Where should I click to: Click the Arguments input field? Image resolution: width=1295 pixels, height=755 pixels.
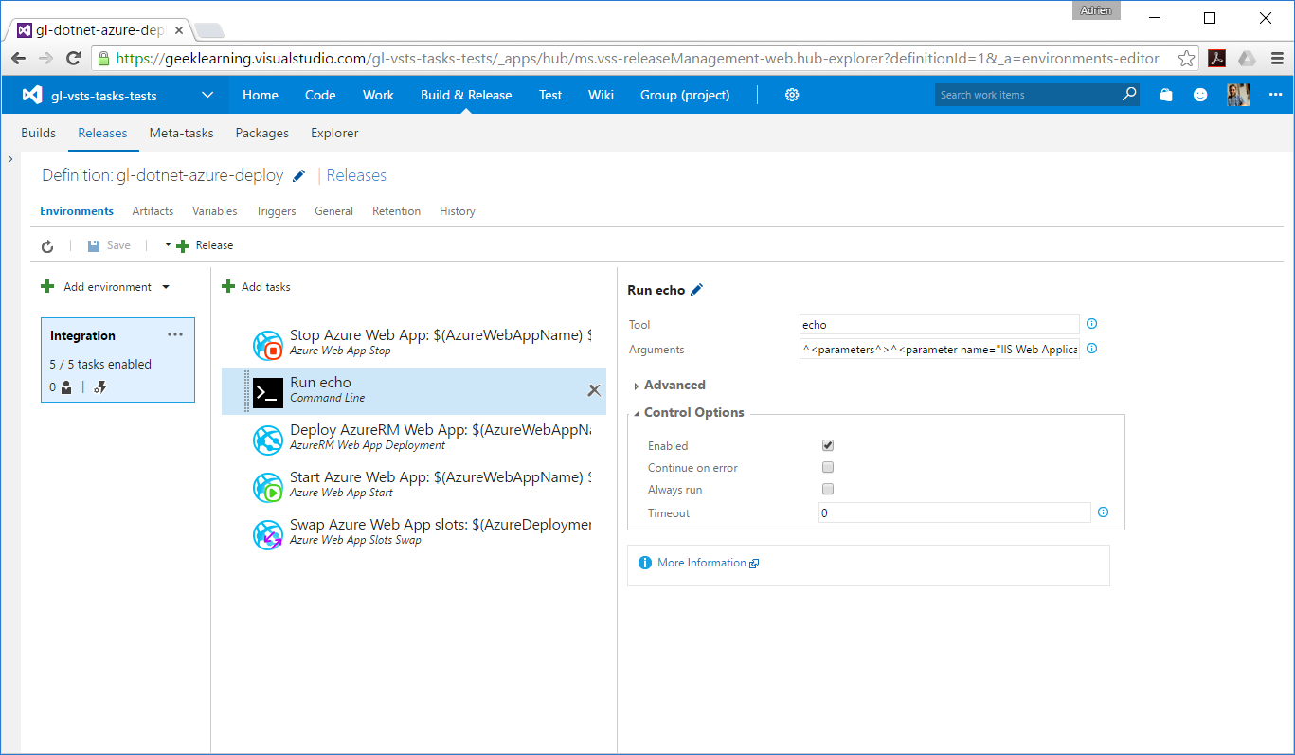point(940,349)
